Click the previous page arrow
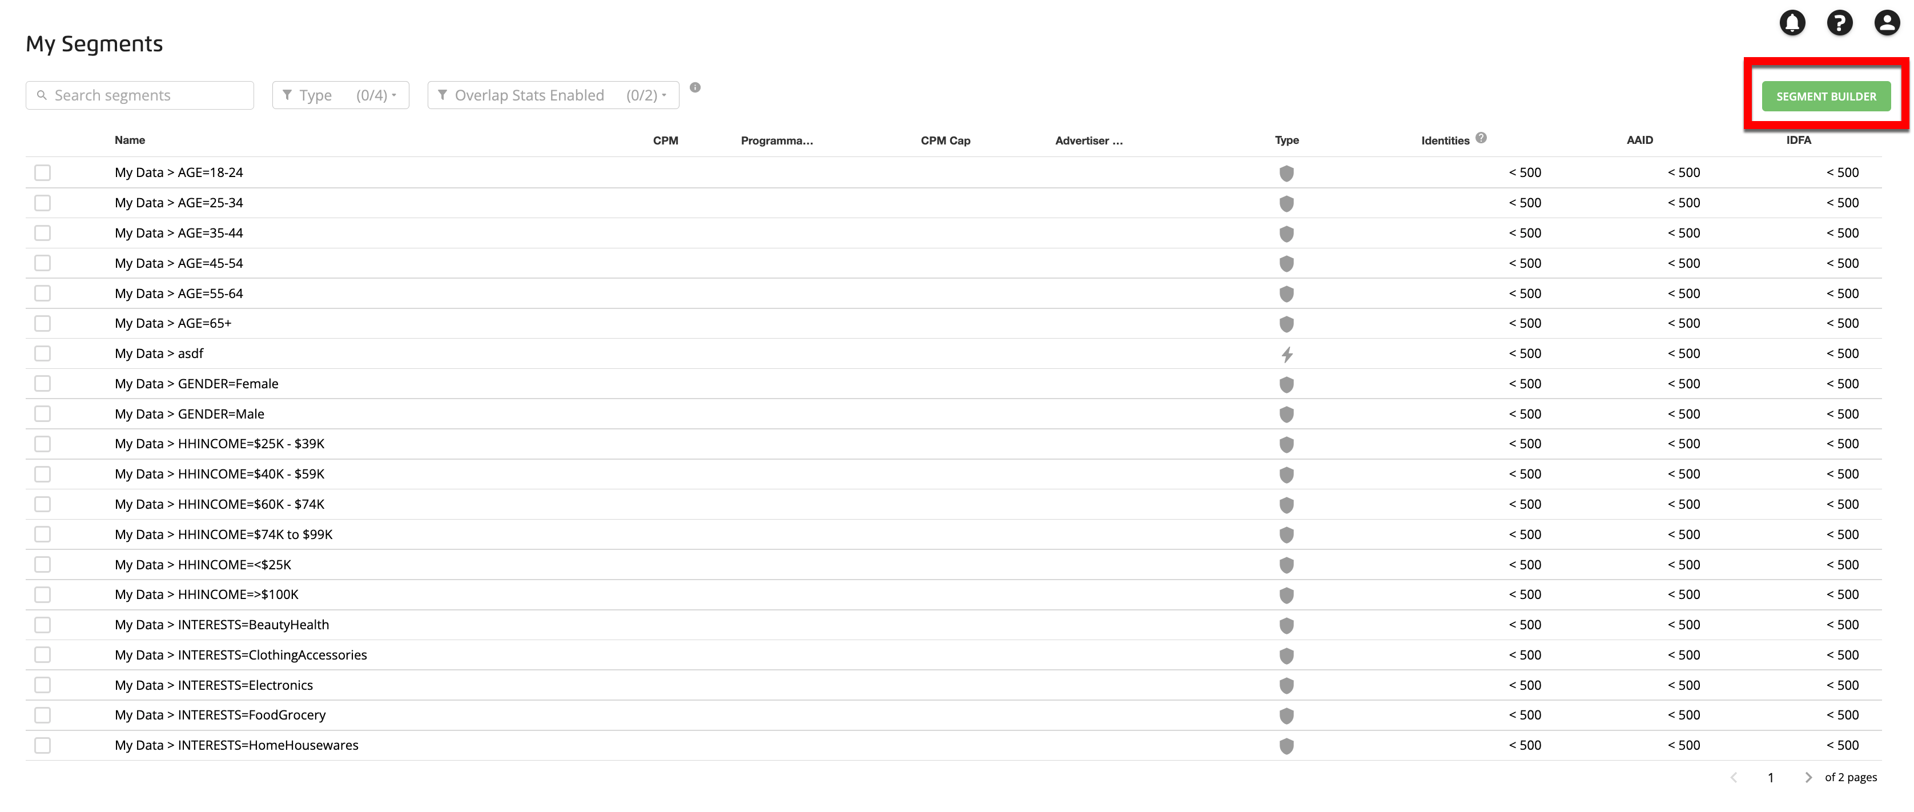This screenshot has height=812, width=1914. [x=1734, y=777]
